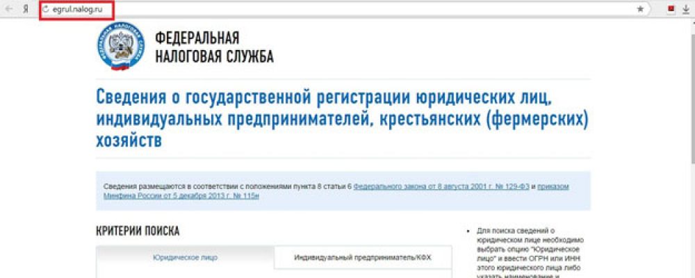Open the Yandex home button
The image size is (695, 278).
[x=26, y=9]
